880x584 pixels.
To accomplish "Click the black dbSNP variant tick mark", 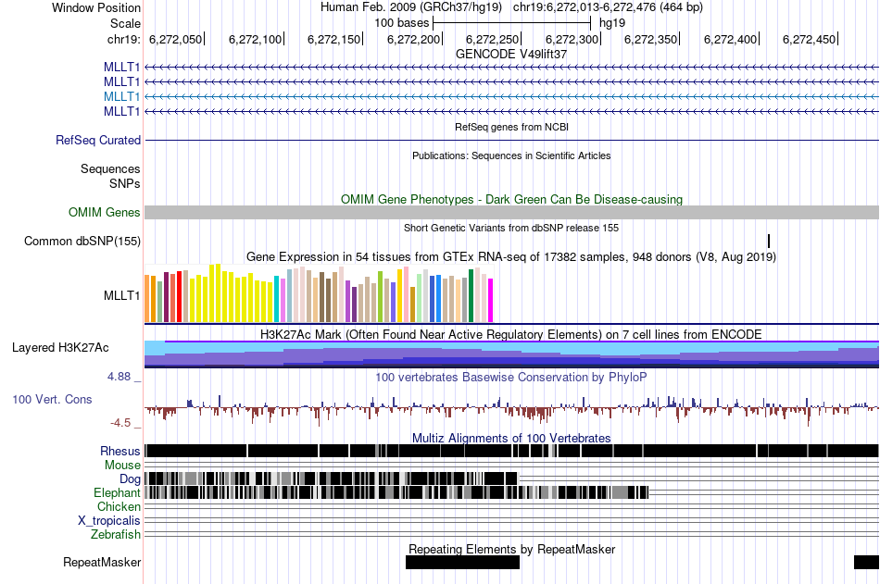I will [768, 242].
